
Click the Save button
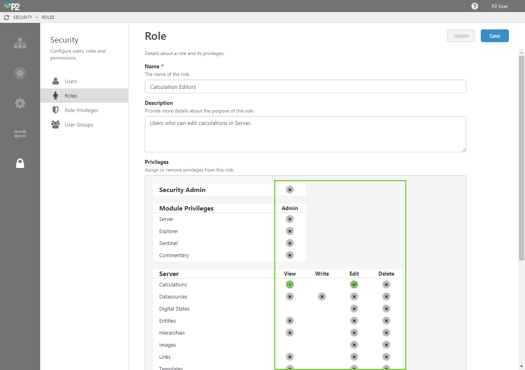(x=494, y=36)
